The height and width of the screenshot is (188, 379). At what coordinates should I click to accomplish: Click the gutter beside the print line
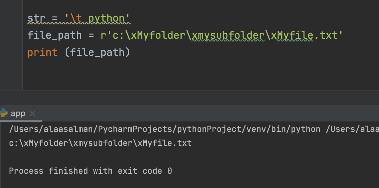[x=11, y=52]
